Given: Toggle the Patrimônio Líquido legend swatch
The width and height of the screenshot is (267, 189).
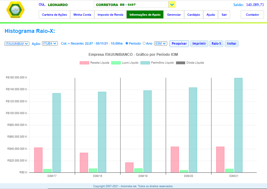Looking at the screenshot, I should (145, 63).
